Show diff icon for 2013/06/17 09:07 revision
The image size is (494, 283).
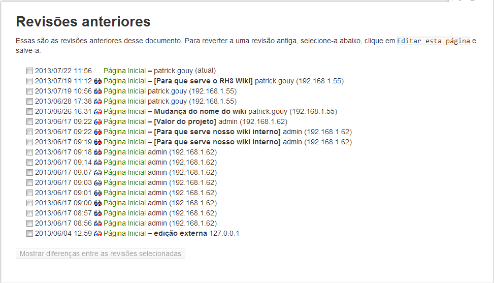98,173
